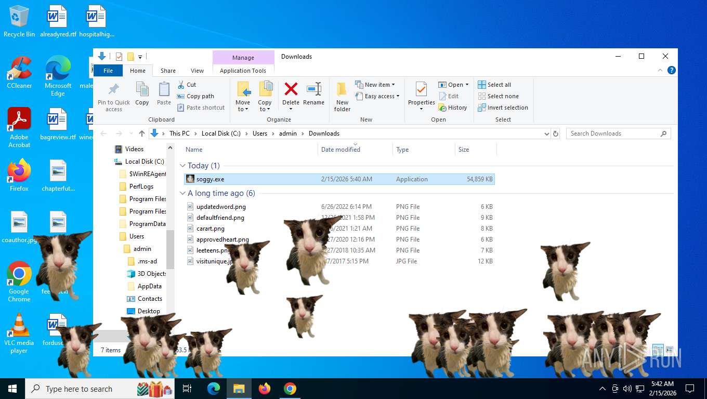Click the Manage contextual tab

point(243,58)
